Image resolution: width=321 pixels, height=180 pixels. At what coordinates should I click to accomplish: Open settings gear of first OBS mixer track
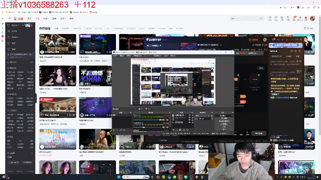[167, 120]
